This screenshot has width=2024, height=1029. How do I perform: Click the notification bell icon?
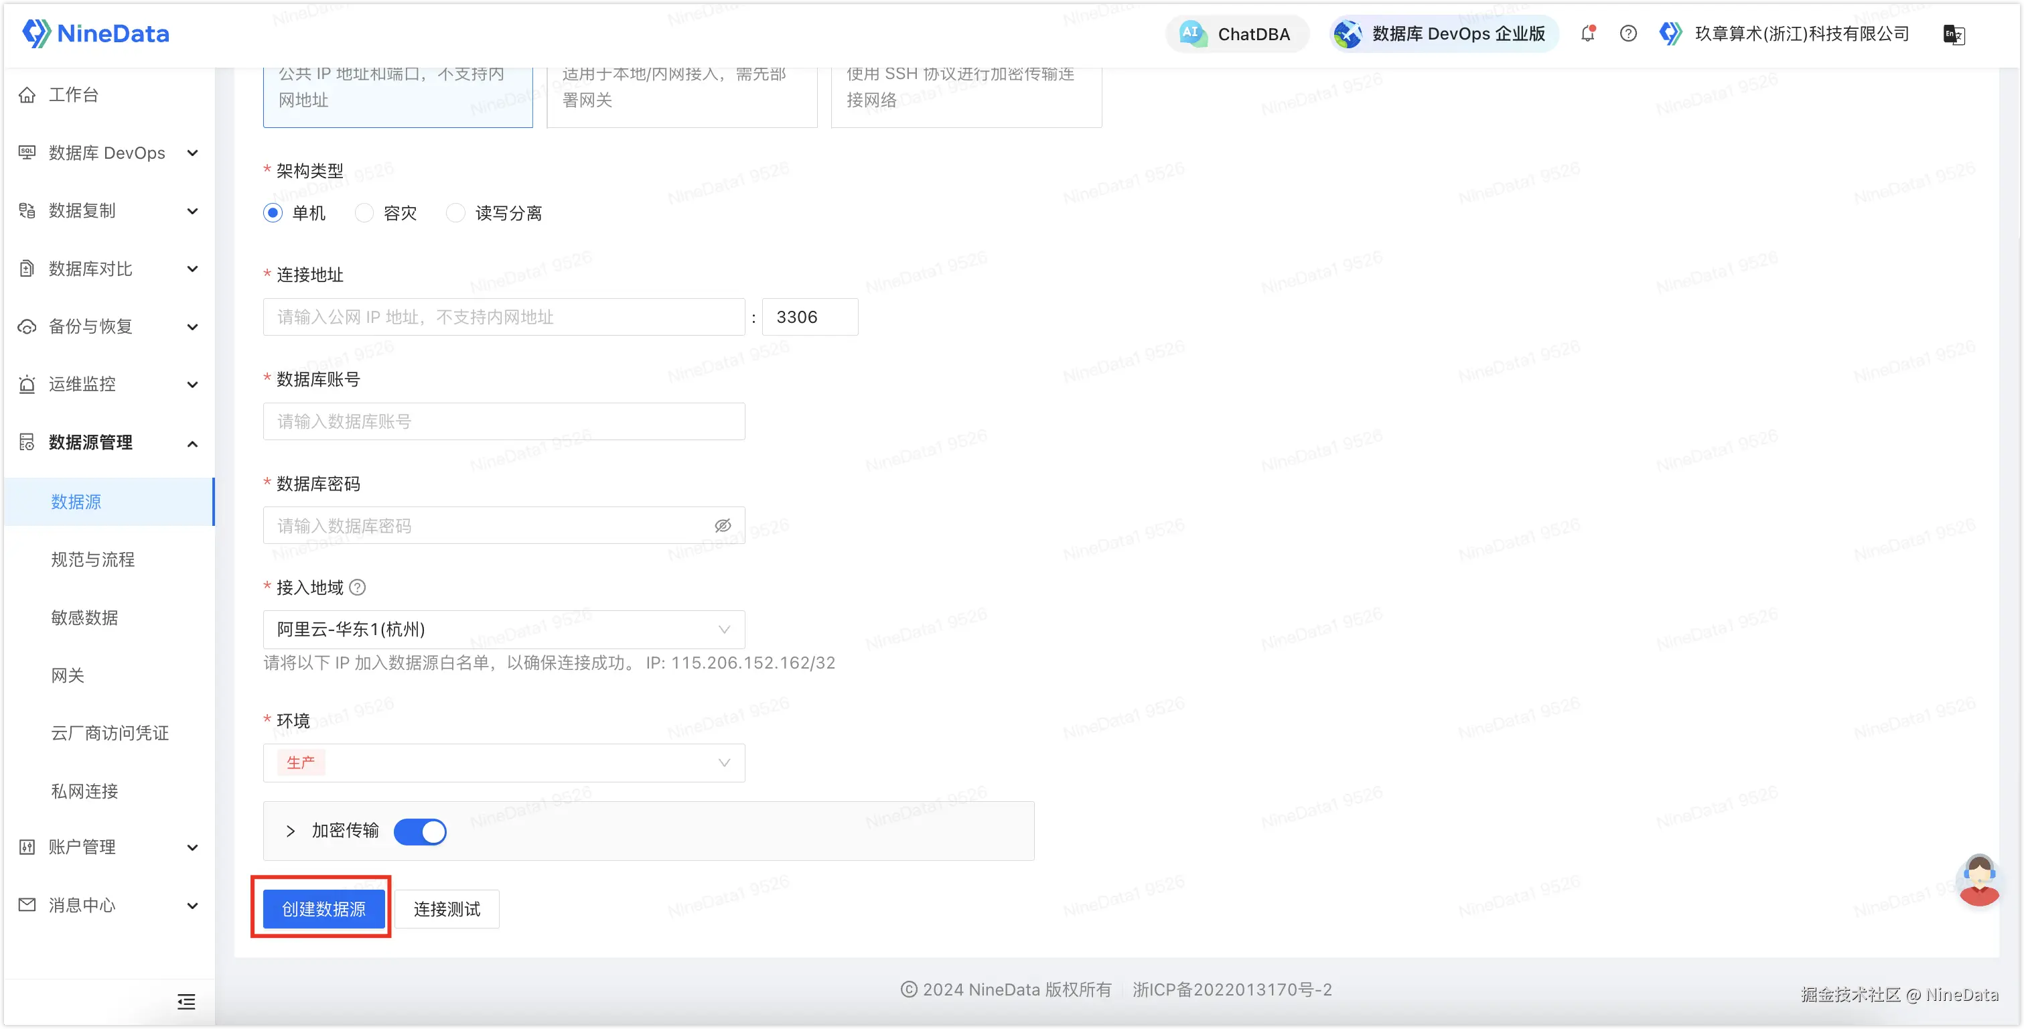point(1588,33)
